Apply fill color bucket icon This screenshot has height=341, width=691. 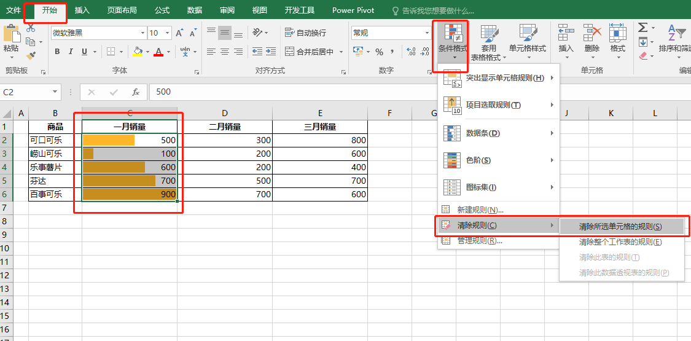tap(138, 52)
